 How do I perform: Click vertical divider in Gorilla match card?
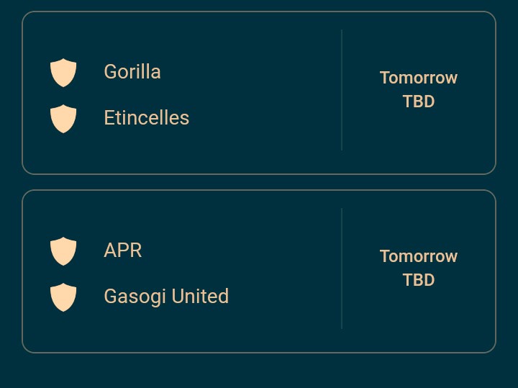click(341, 90)
